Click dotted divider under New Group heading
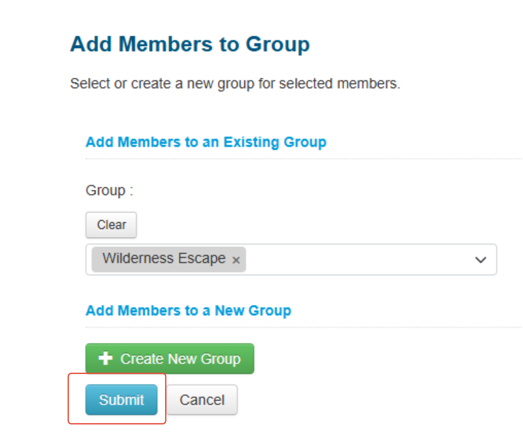Image resolution: width=523 pixels, height=445 pixels. point(304,327)
